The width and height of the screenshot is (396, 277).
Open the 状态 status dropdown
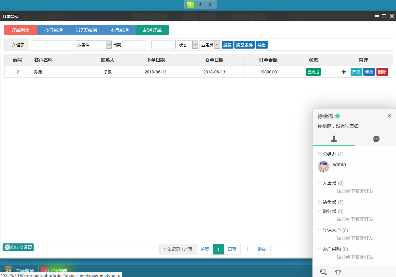coord(187,45)
